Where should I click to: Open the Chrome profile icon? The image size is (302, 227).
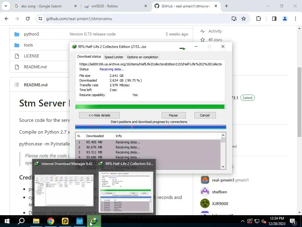(285, 19)
